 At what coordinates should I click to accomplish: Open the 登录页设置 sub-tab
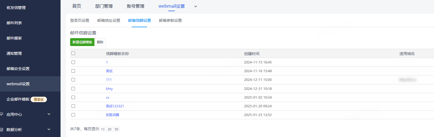pos(80,20)
